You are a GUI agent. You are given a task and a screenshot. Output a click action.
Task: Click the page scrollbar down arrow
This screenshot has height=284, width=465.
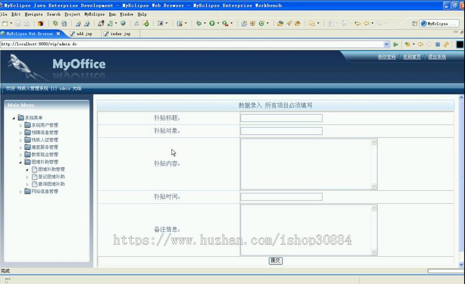tap(461, 264)
